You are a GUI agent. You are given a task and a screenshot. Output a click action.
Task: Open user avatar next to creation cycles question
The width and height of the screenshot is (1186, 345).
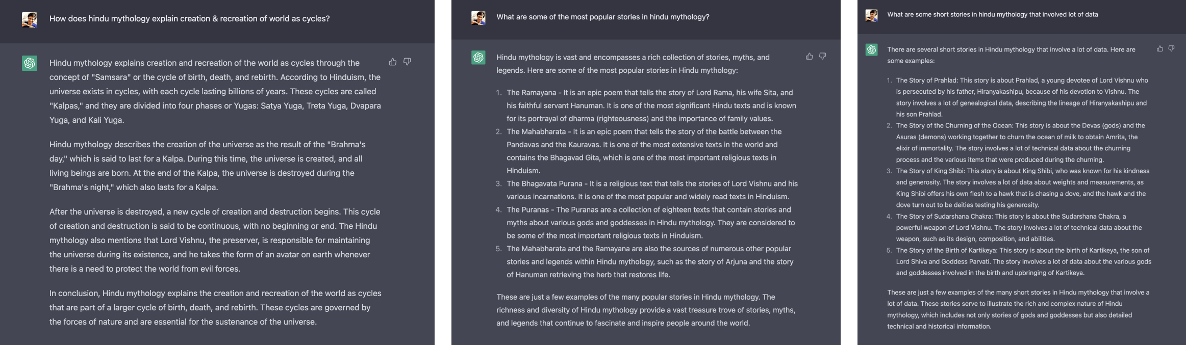[30, 19]
